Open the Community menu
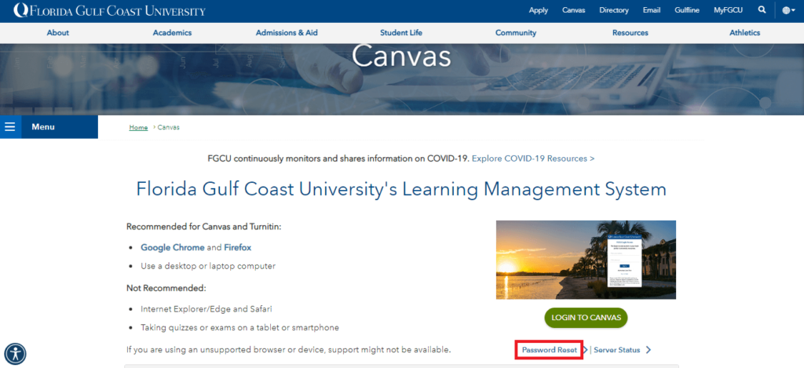The height and width of the screenshot is (368, 804). click(x=516, y=33)
